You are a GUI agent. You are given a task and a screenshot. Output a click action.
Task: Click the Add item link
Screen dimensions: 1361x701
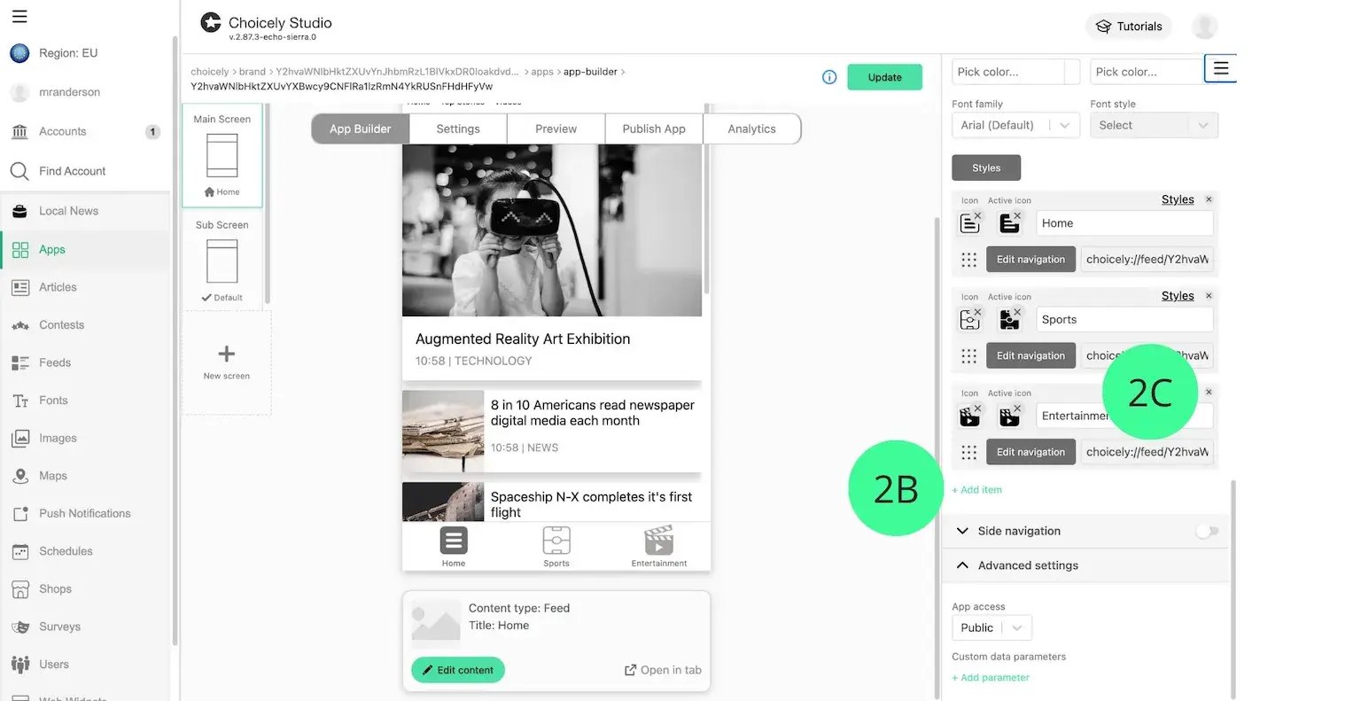(x=976, y=490)
